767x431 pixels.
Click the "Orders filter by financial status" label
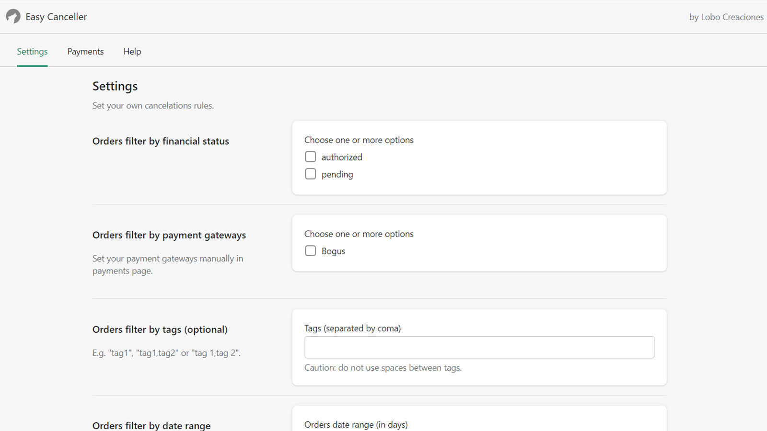(161, 141)
